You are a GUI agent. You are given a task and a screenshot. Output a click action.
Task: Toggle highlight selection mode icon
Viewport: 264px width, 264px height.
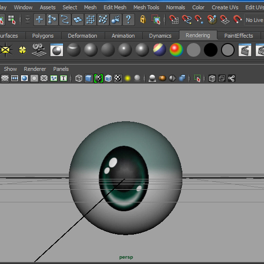pos(156,20)
